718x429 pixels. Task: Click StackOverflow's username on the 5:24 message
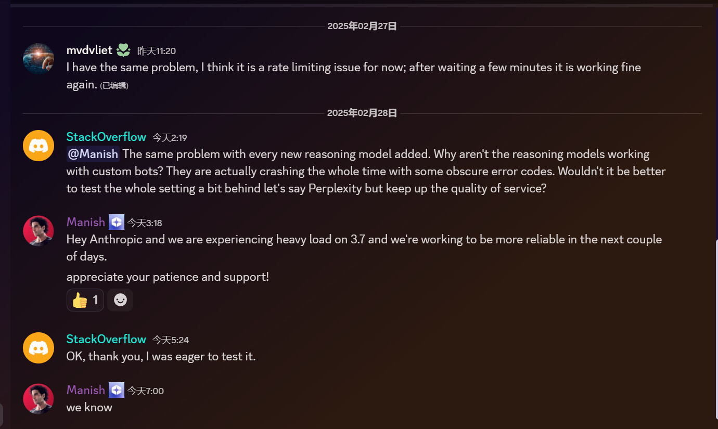(x=106, y=340)
